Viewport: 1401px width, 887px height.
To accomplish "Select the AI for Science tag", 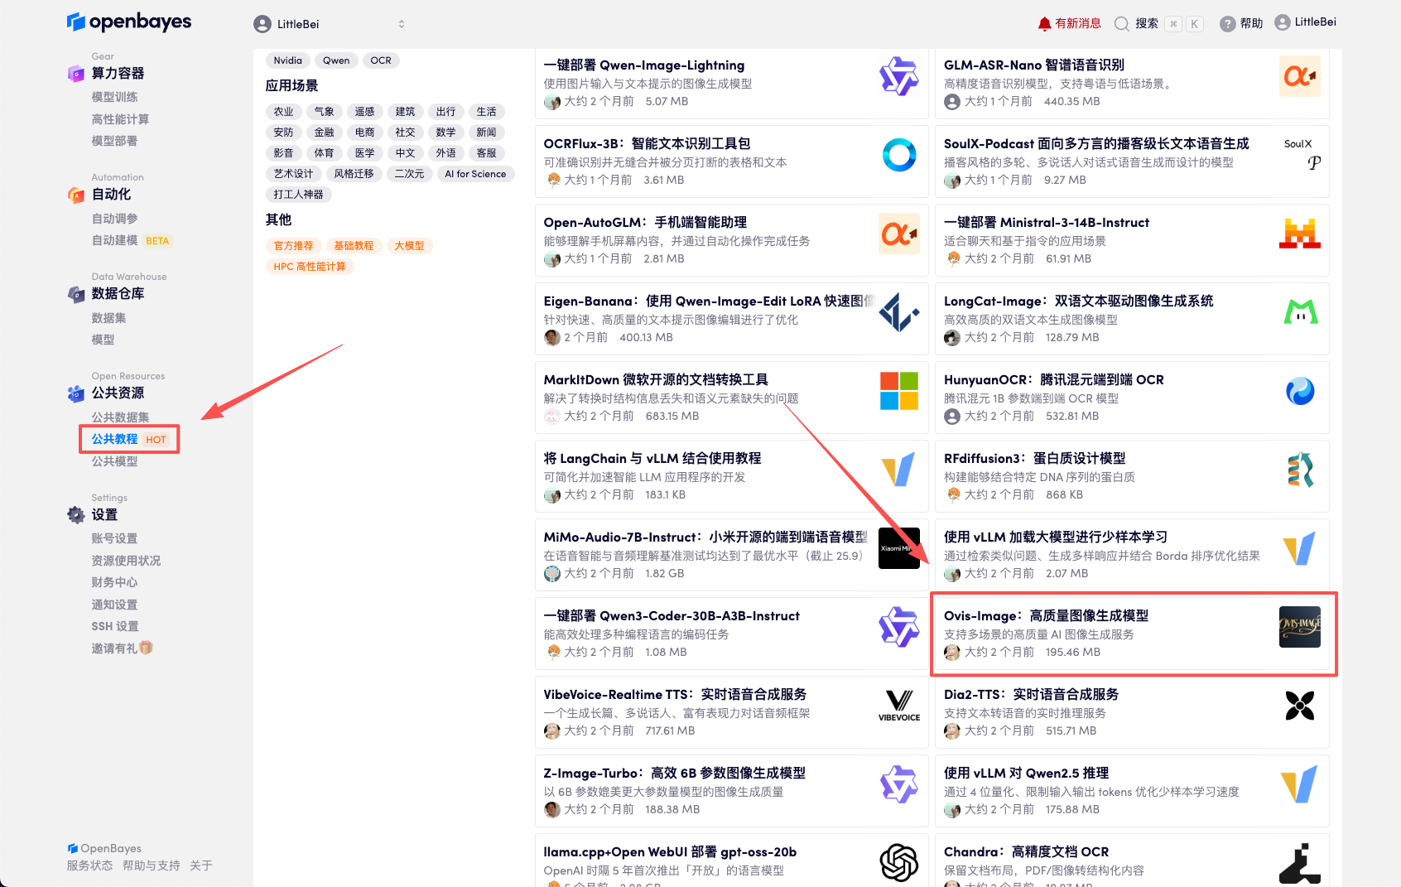I will click(x=475, y=174).
